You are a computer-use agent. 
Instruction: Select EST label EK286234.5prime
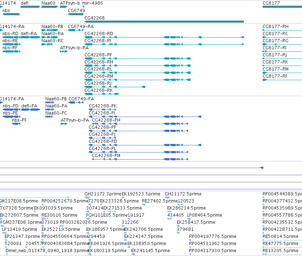[x=186, y=208]
